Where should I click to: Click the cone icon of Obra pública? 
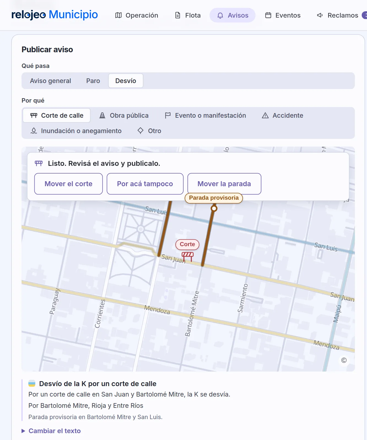point(102,116)
